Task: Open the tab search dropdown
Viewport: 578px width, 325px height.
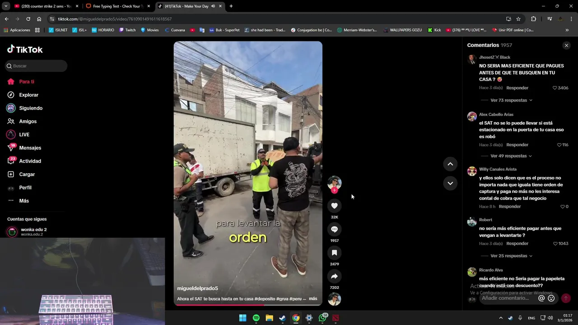Action: click(x=6, y=6)
